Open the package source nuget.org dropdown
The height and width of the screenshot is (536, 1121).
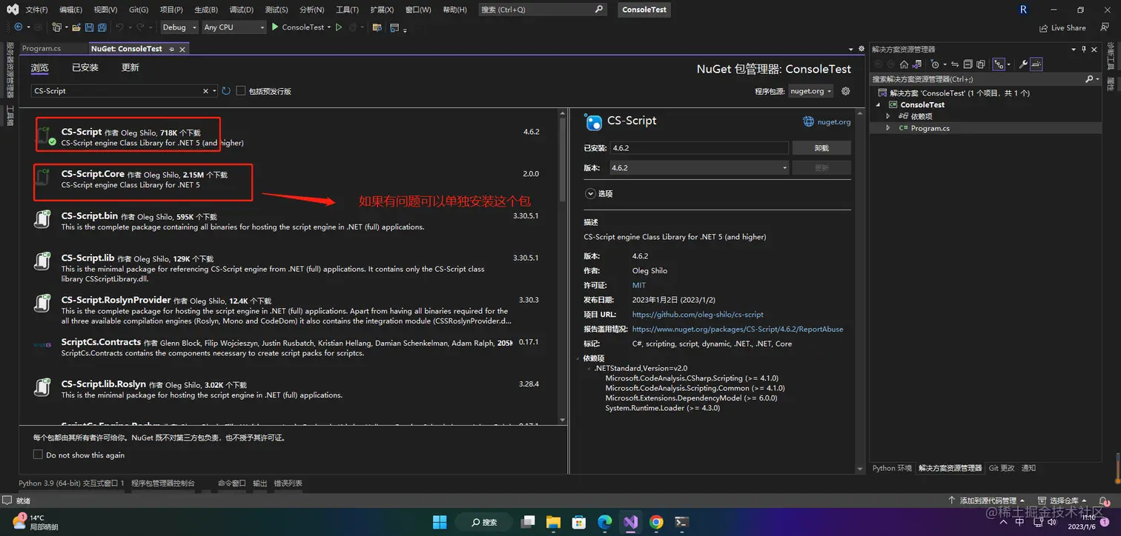tap(810, 91)
